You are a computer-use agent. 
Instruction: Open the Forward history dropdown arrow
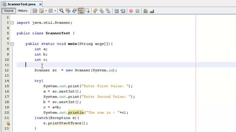55,11
